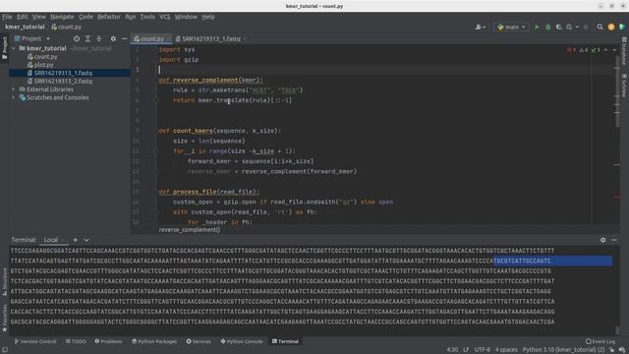The image size is (629, 354).
Task: Add a new terminal session with plus
Action: (75, 240)
